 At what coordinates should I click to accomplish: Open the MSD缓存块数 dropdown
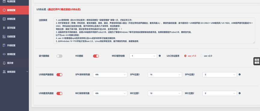(143, 56)
